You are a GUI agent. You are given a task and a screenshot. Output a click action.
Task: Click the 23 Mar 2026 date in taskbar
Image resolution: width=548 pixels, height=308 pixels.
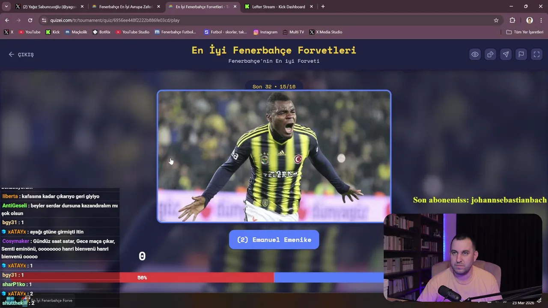click(523, 303)
